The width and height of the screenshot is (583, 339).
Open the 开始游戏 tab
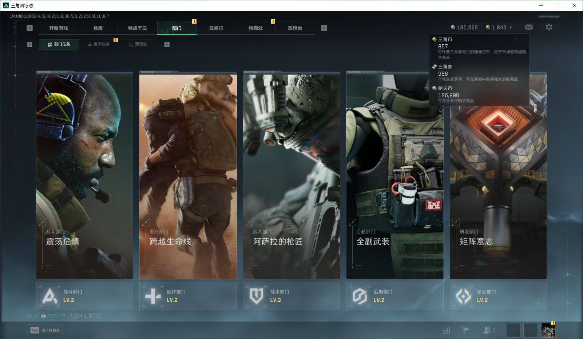[x=59, y=28]
